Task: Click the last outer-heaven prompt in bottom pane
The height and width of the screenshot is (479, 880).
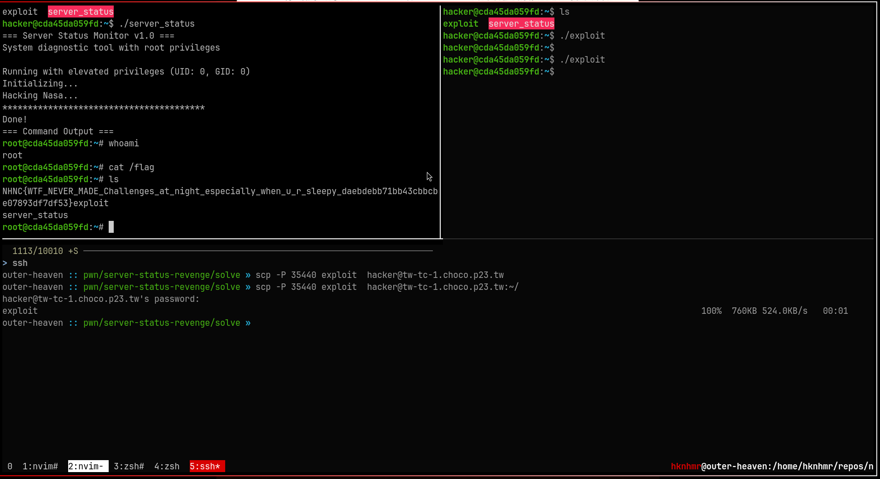Action: click(x=127, y=323)
